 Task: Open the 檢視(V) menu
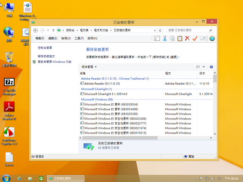[66, 38]
